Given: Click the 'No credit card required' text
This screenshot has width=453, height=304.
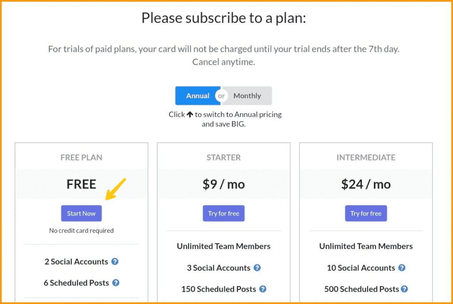Looking at the screenshot, I should pyautogui.click(x=81, y=231).
